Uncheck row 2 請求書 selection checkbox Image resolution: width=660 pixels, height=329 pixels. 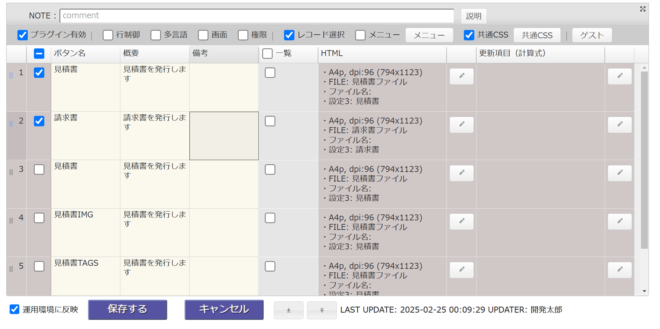(x=39, y=121)
